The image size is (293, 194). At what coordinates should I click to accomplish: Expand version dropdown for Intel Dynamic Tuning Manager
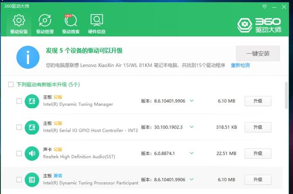[191, 101]
